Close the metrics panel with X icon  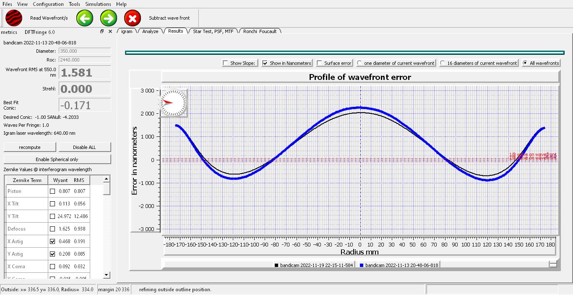click(x=110, y=31)
